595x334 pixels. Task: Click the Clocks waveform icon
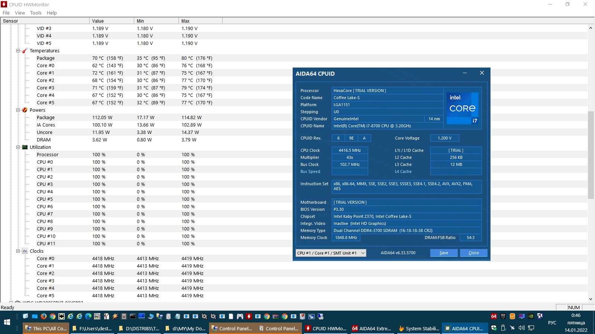[25, 251]
